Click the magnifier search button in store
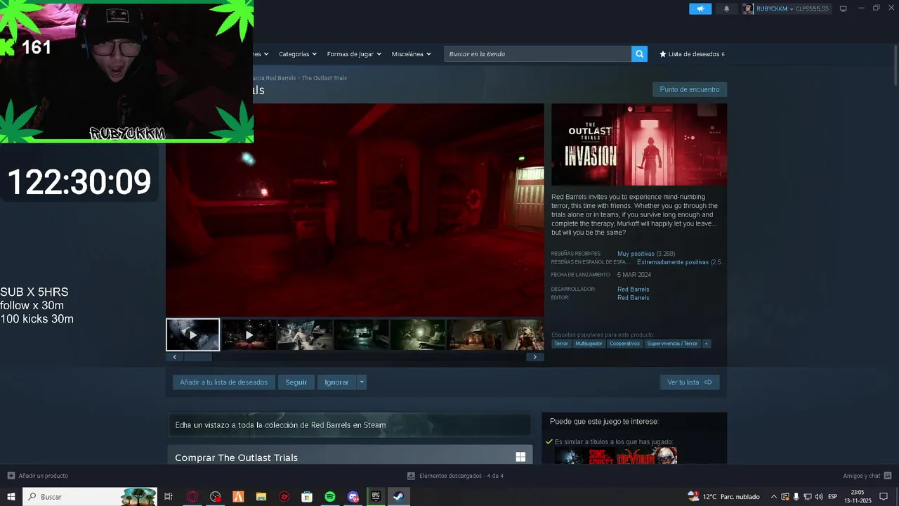This screenshot has width=899, height=506. (x=639, y=54)
